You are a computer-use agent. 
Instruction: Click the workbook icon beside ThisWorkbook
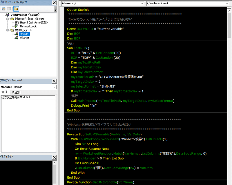pyautogui.click(x=17, y=26)
